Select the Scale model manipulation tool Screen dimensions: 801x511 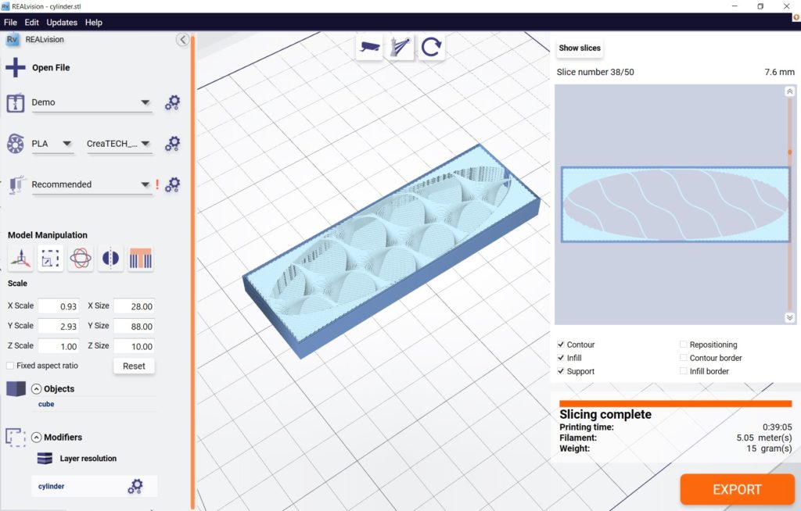[51, 259]
